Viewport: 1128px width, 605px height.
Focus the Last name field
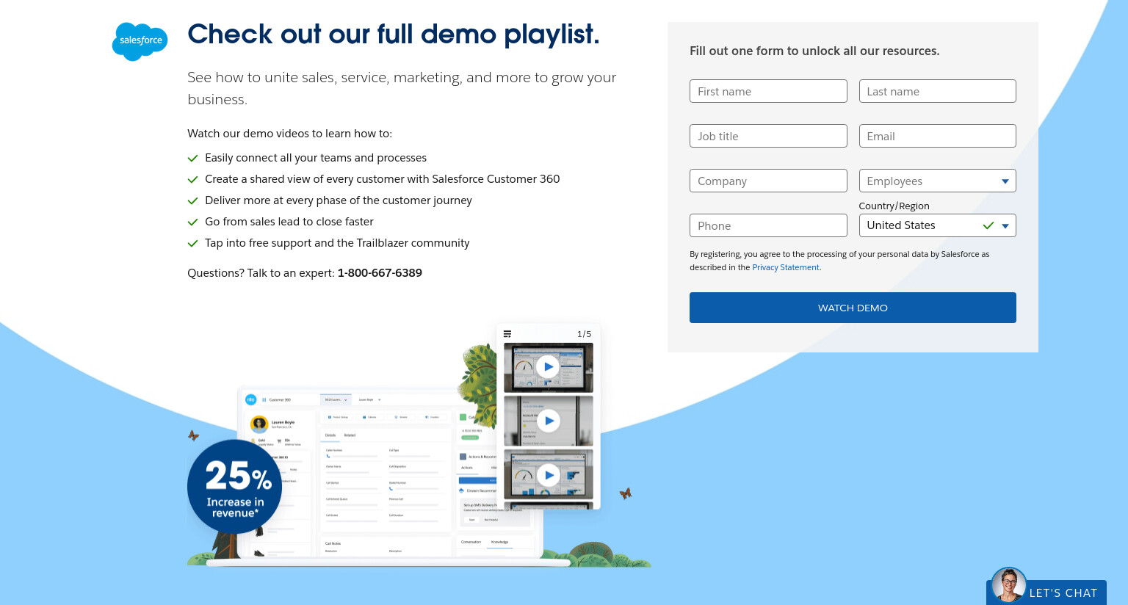(x=938, y=91)
